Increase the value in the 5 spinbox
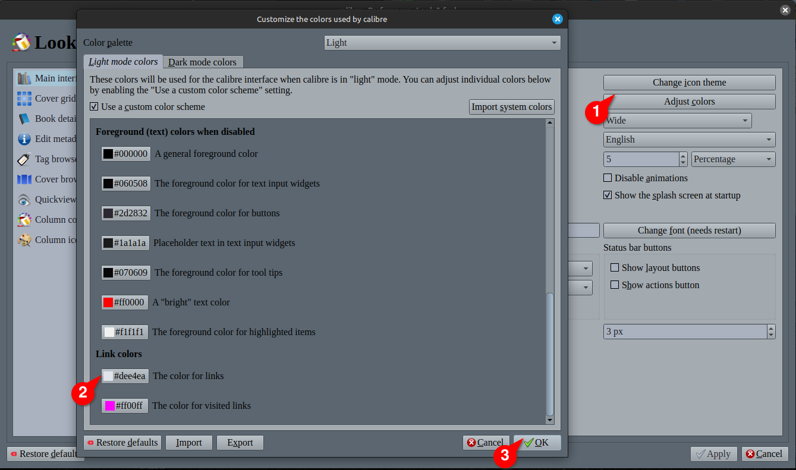The height and width of the screenshot is (470, 796). [683, 156]
